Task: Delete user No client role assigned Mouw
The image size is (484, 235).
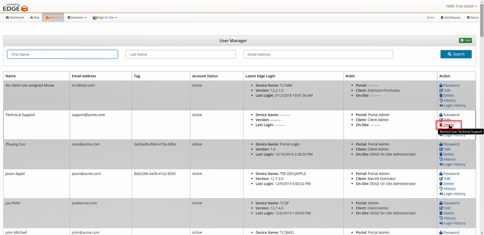Action: pyautogui.click(x=446, y=96)
